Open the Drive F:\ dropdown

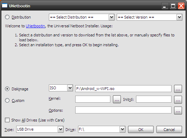(102, 129)
